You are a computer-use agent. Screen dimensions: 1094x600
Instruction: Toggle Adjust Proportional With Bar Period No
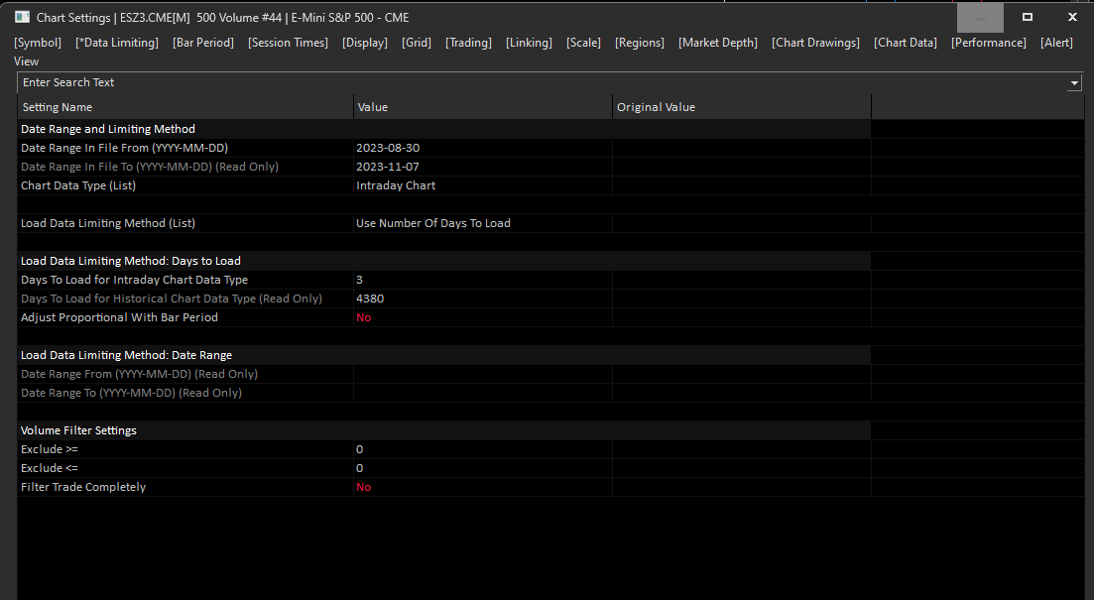point(483,317)
